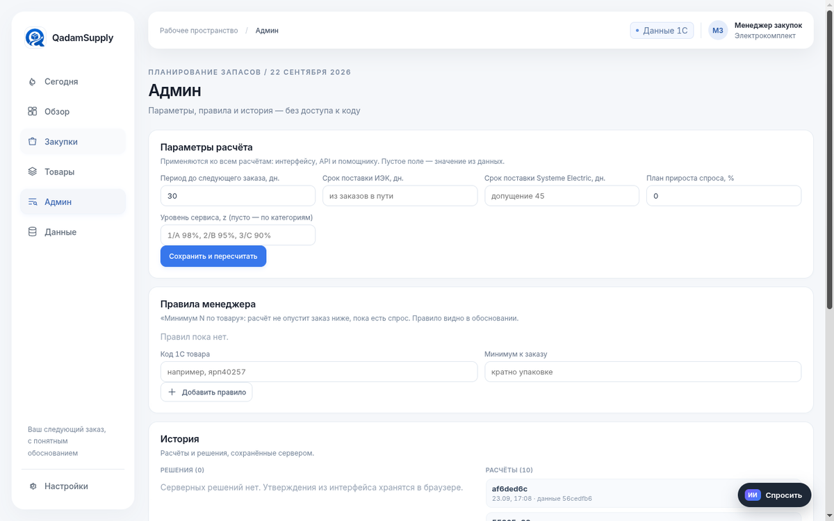Click Сохранить и пересчитать button

pos(213,256)
